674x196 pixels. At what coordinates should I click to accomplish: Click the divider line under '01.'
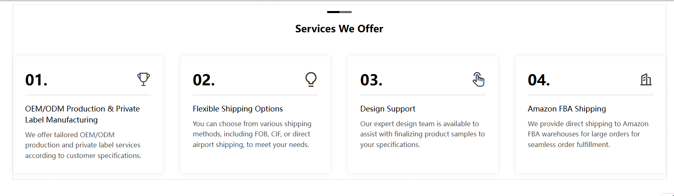[88, 95]
